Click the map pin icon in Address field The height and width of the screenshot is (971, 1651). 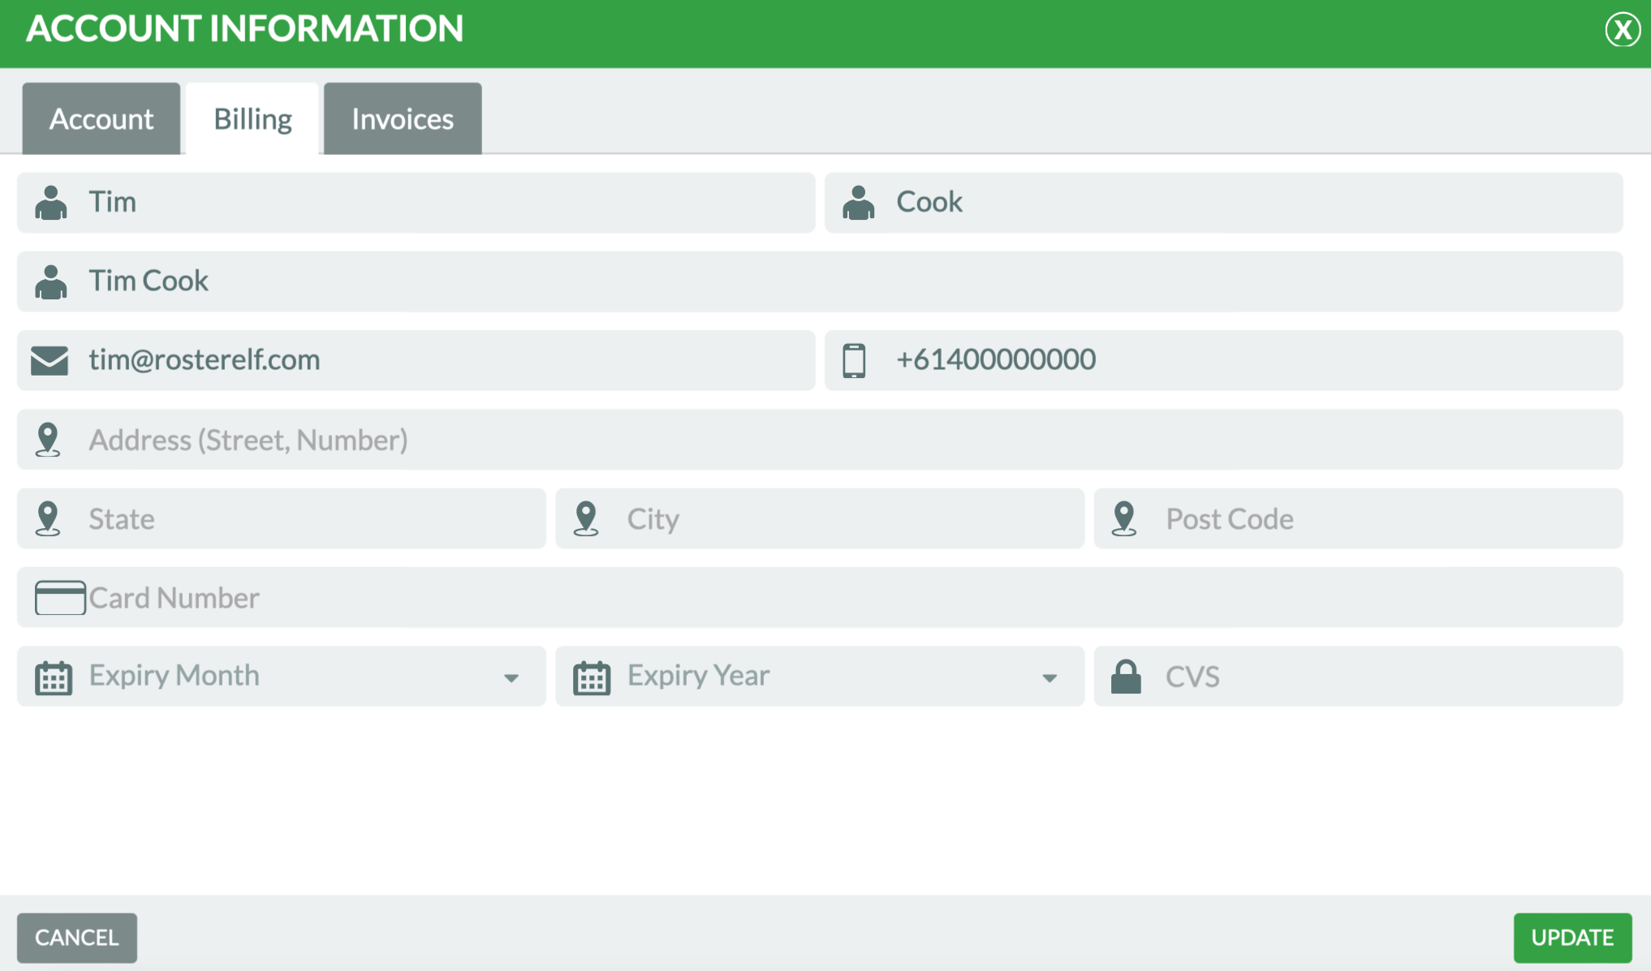[x=48, y=440]
